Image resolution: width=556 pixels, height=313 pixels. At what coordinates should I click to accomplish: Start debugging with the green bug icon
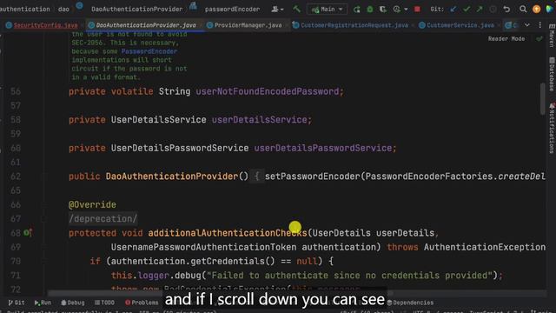point(370,10)
